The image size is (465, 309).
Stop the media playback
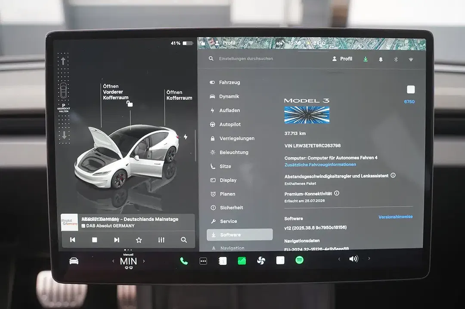coord(95,240)
